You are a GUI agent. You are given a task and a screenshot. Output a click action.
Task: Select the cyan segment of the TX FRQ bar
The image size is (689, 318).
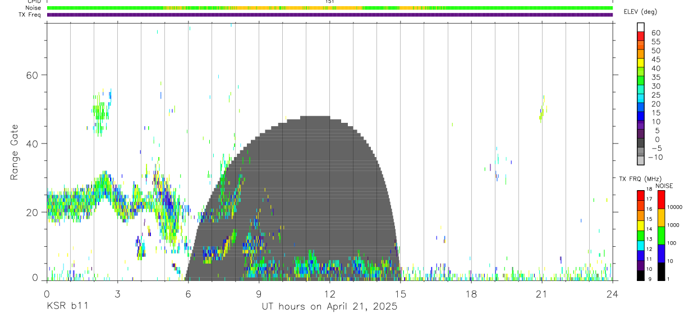[x=641, y=246]
